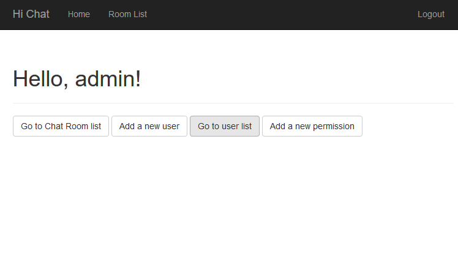
Task: Open the Home navigation link
Action: point(79,14)
